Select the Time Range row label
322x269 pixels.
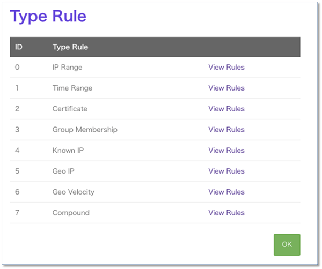[x=72, y=88]
